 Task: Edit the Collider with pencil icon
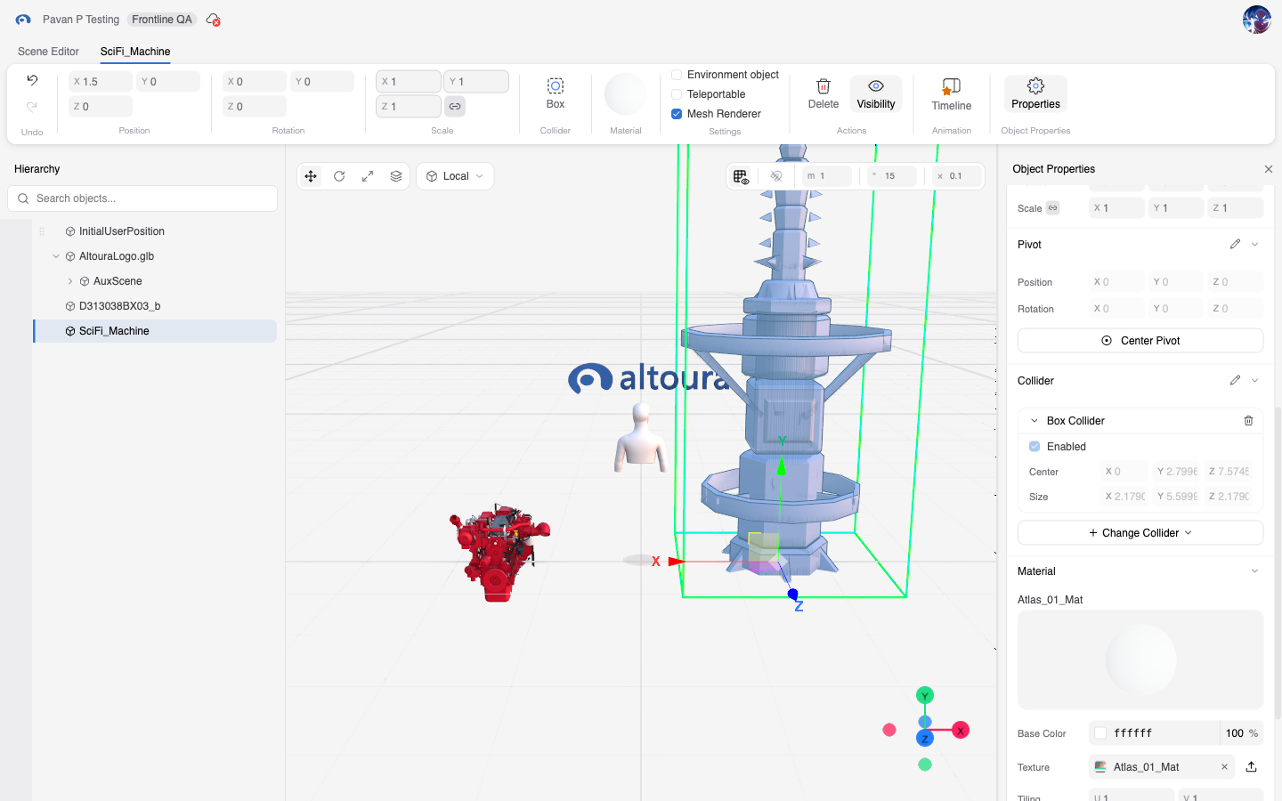click(1235, 380)
